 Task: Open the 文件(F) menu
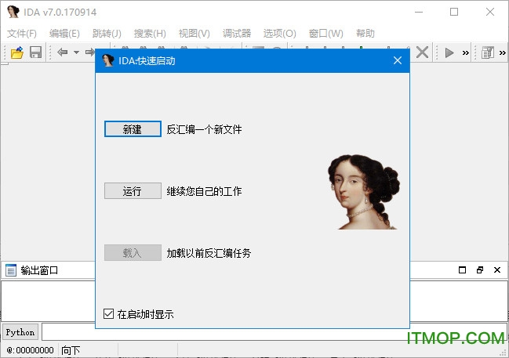point(22,34)
